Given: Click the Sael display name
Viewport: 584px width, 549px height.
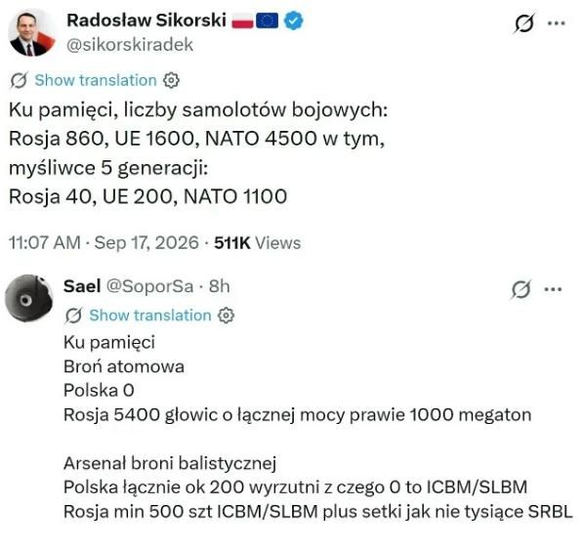Looking at the screenshot, I should point(82,286).
